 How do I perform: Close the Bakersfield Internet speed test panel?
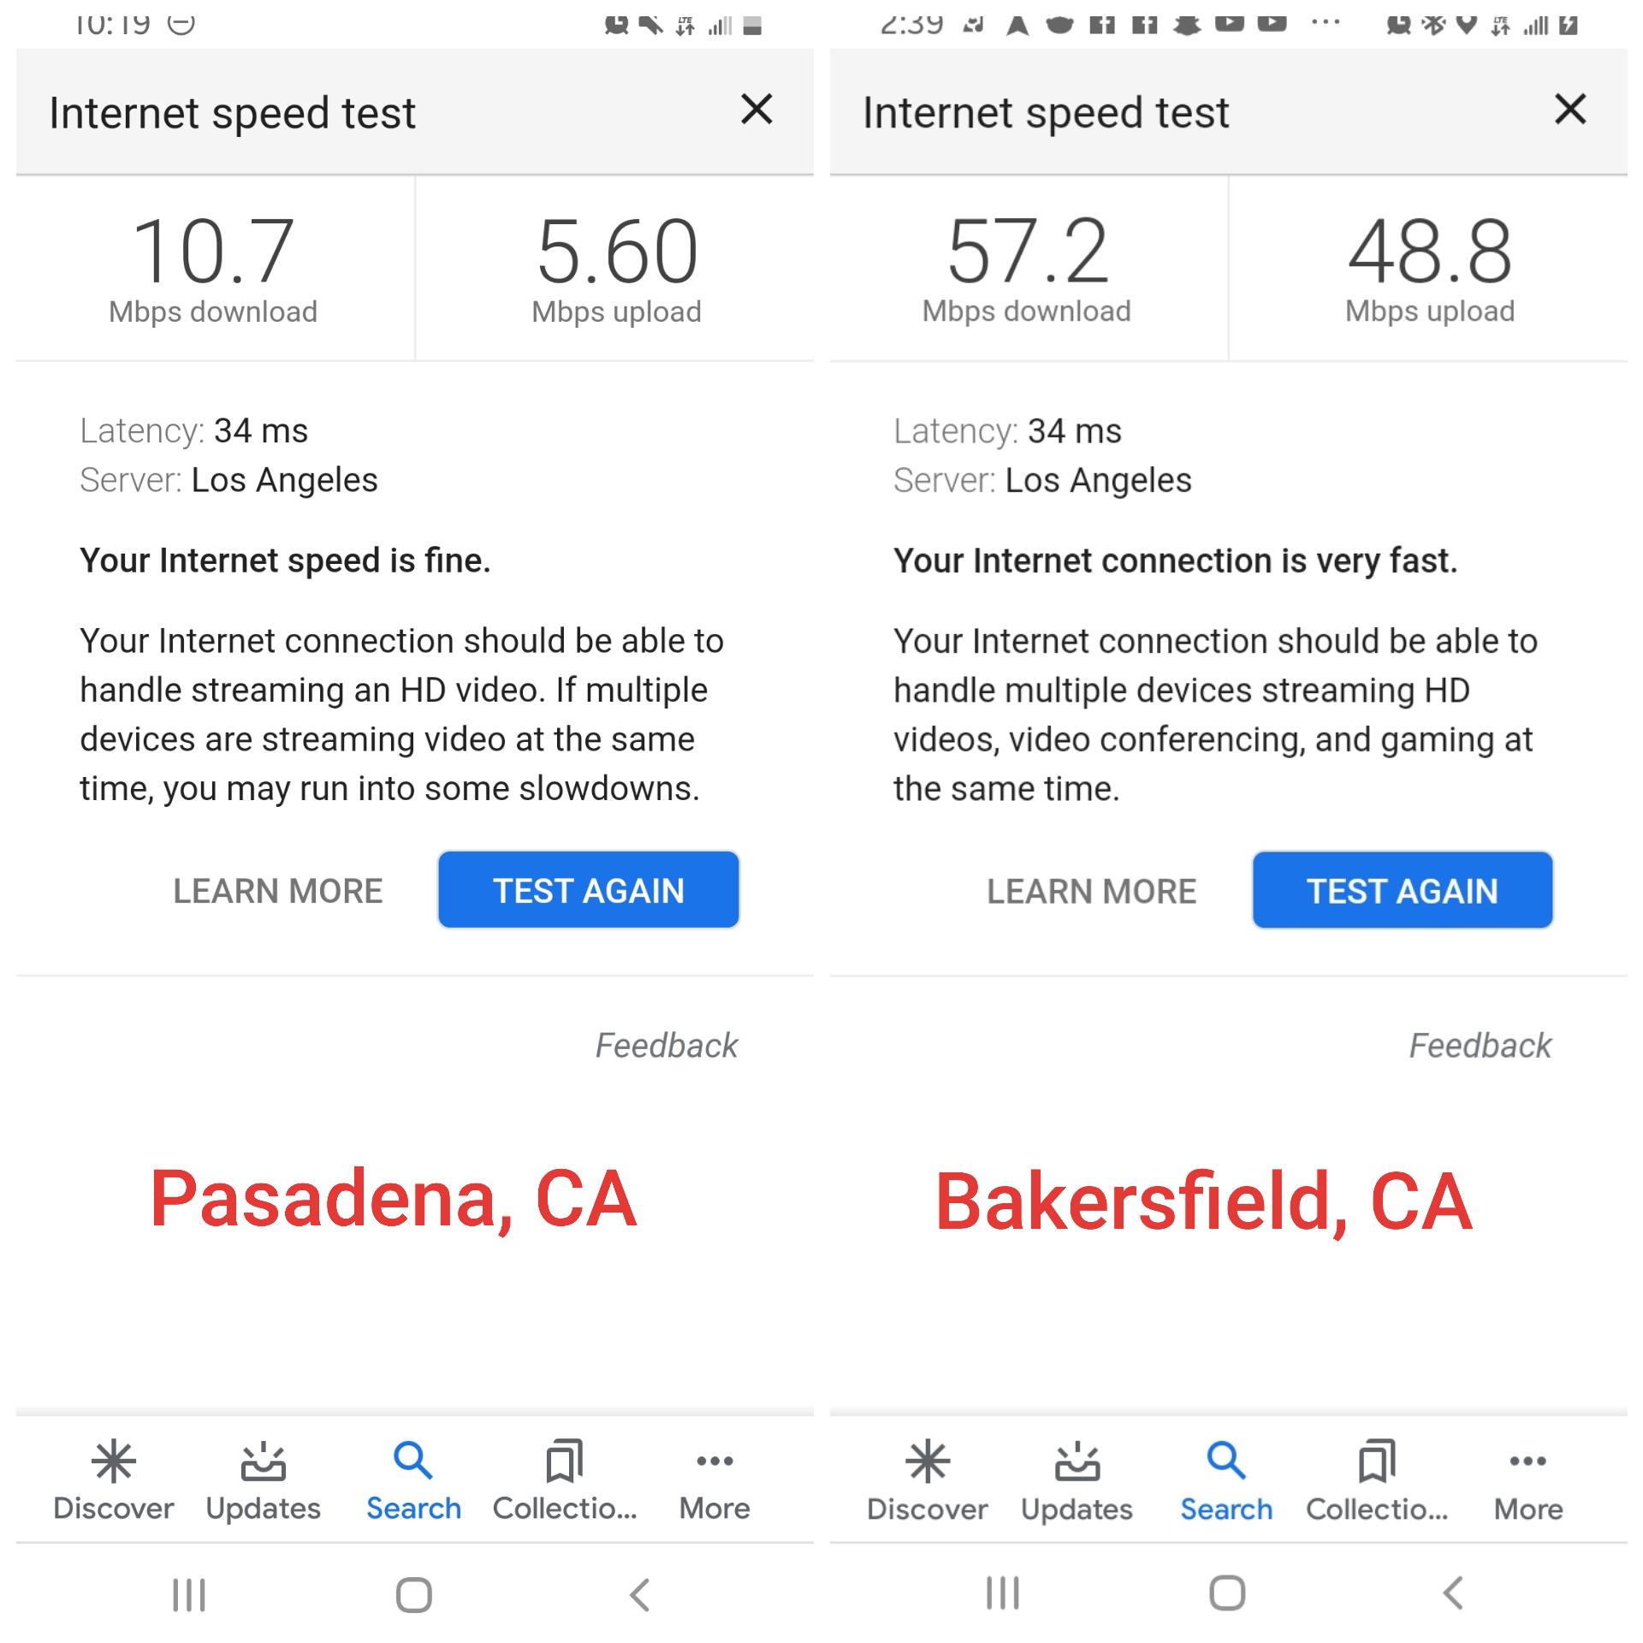[1569, 110]
